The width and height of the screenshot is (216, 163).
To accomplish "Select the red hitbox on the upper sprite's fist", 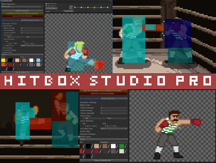I will click(x=99, y=65).
